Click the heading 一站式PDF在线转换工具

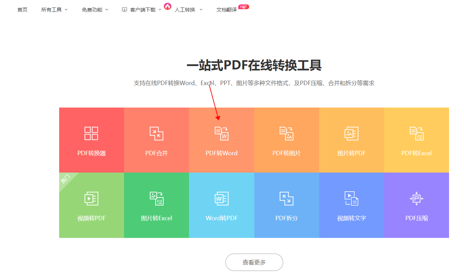coord(254,65)
